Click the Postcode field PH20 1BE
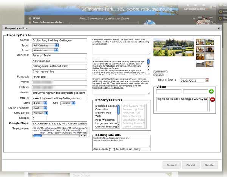Image resolution: width=227 pixels, height=177 pixels. [59, 77]
